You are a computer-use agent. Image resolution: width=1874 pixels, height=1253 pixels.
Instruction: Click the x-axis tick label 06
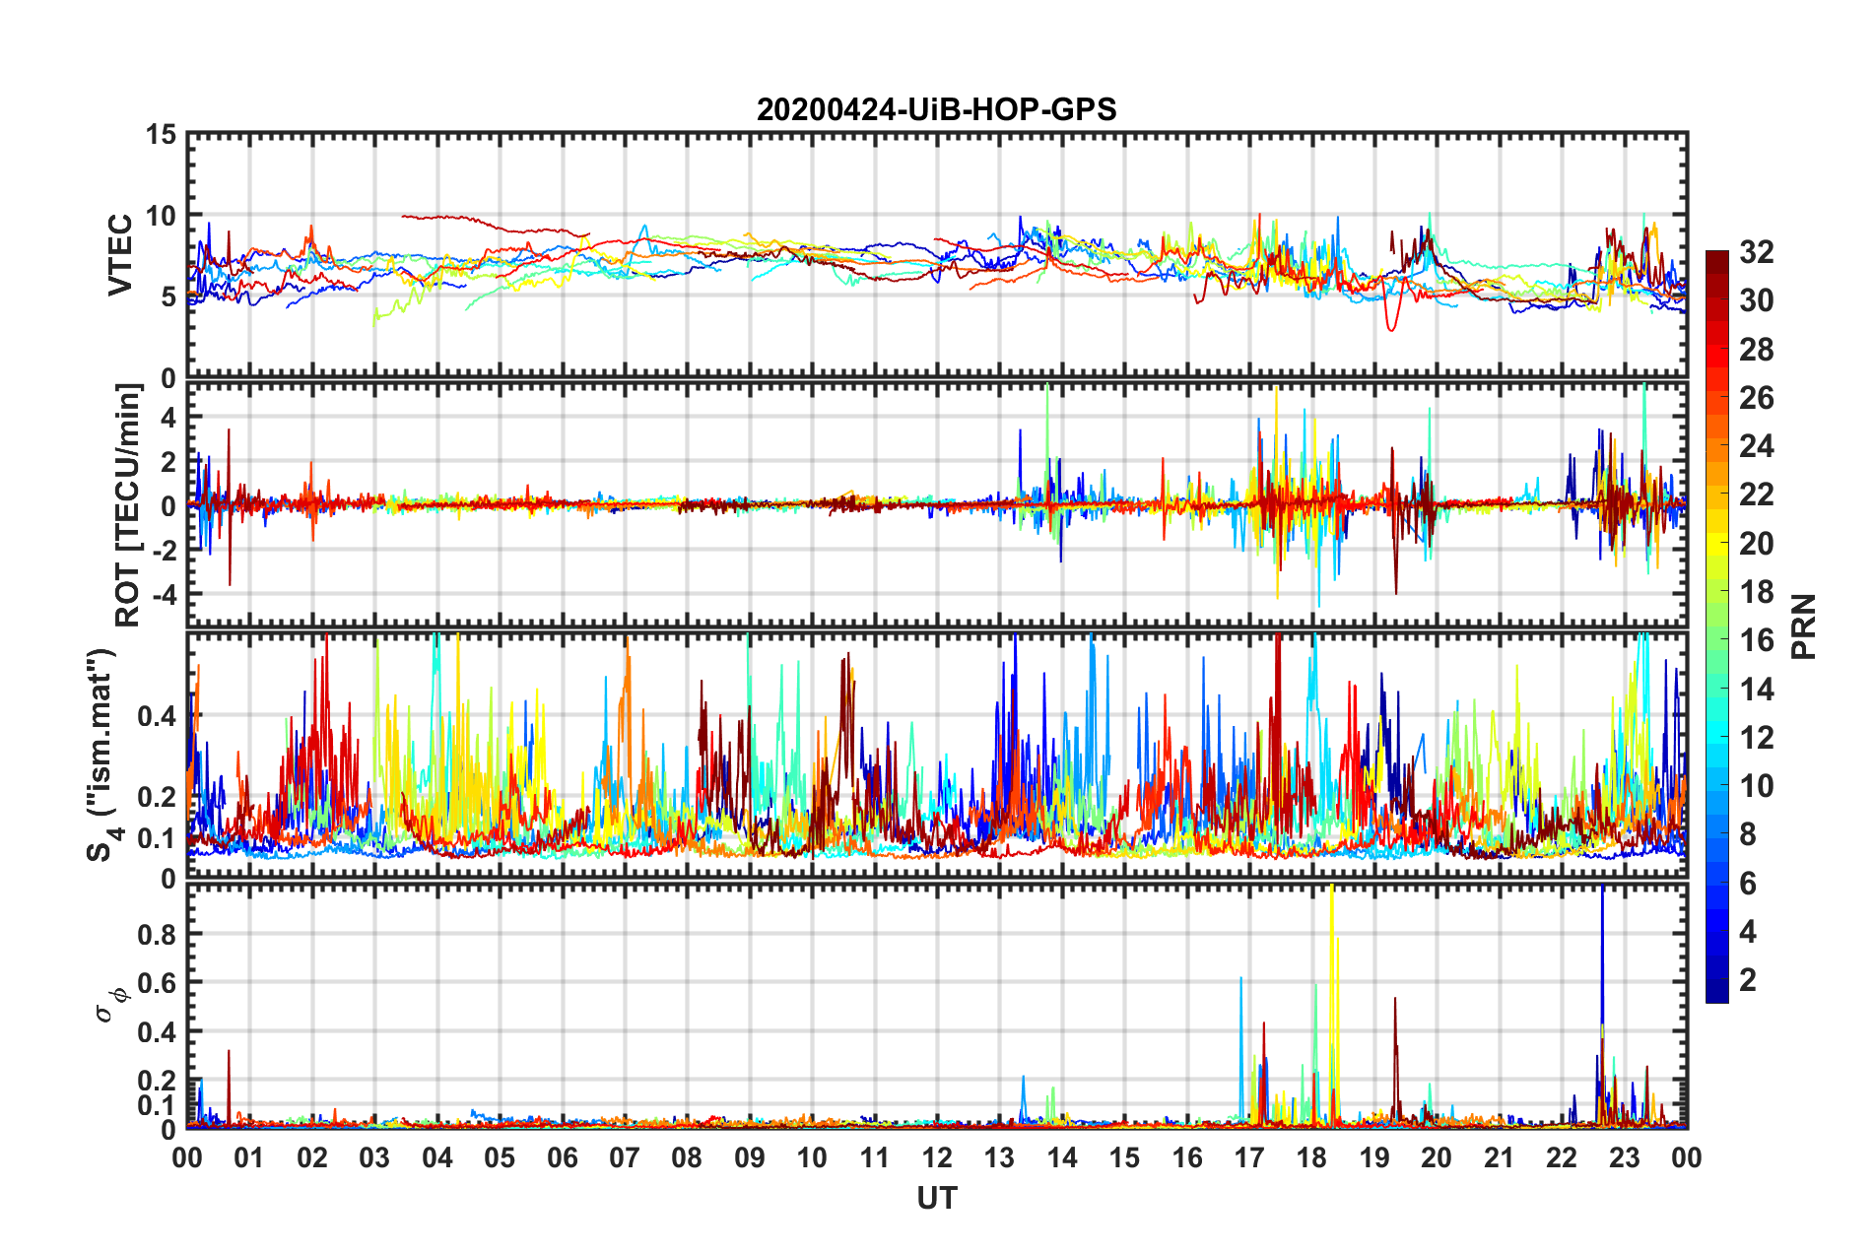(563, 1157)
